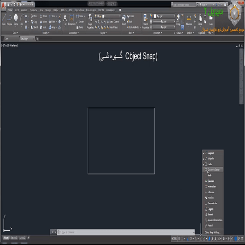The height and width of the screenshot is (245, 245).
Task: Select the Dimension tool
Action: click(72, 20)
